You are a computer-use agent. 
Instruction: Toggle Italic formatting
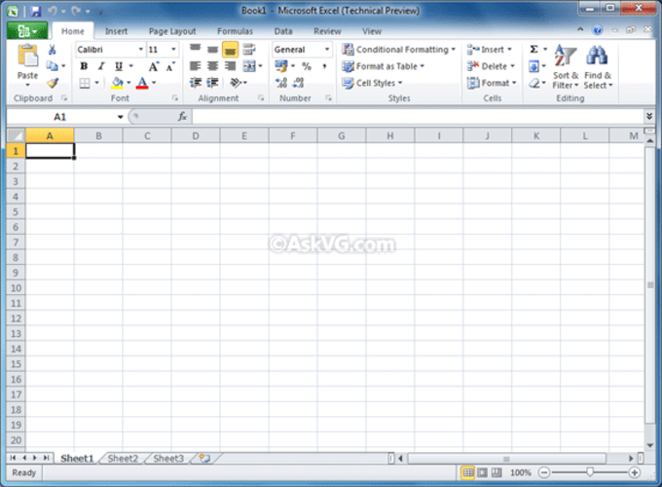pos(101,66)
